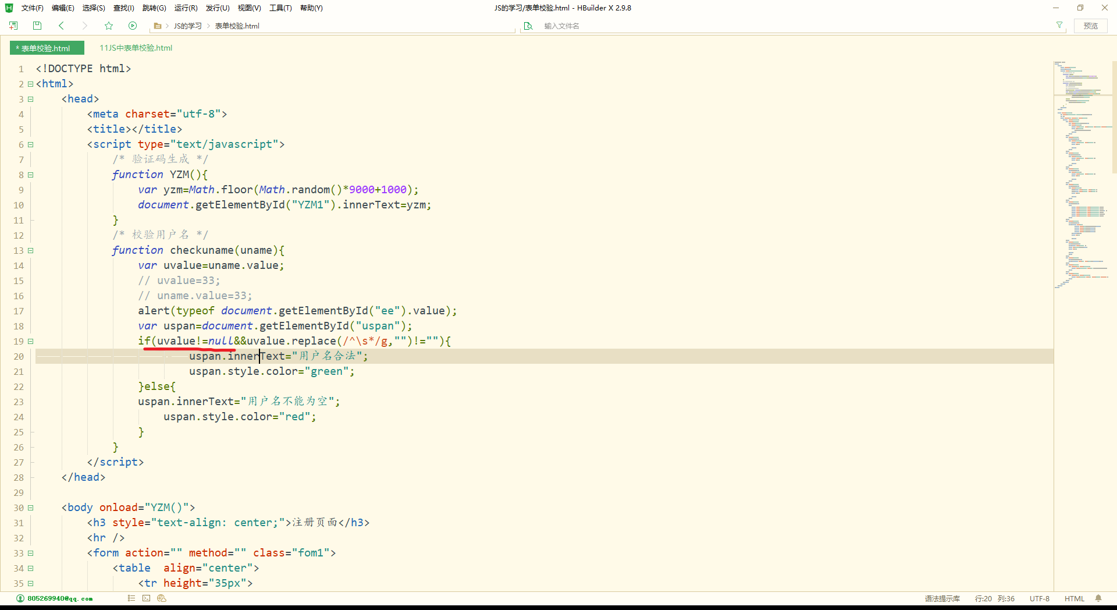Open the 工具(T) menu

[x=280, y=8]
